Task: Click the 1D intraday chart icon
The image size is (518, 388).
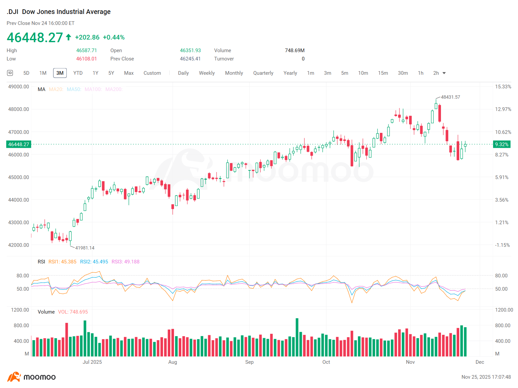Action: point(10,73)
